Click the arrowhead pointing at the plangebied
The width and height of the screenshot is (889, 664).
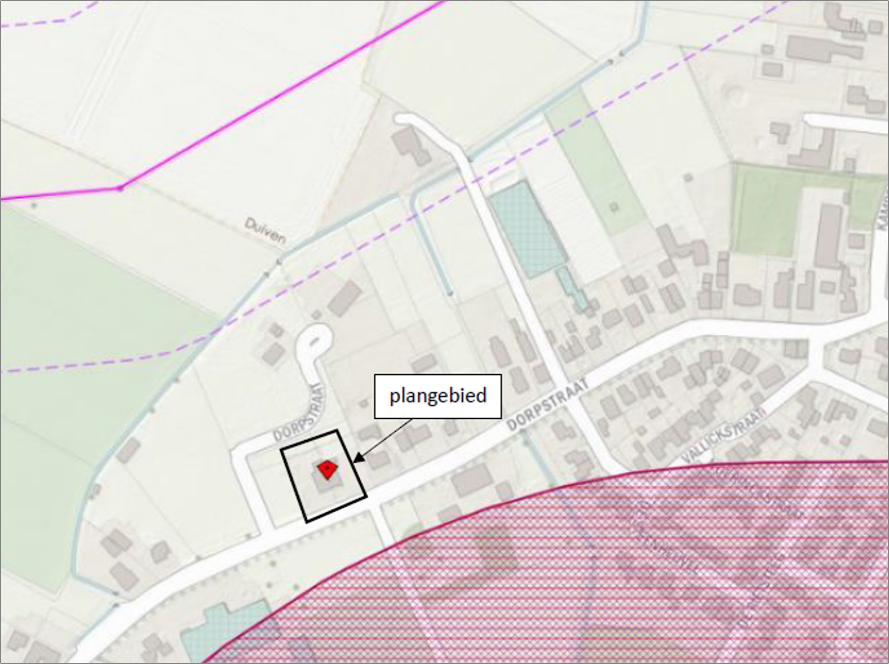tap(358, 458)
